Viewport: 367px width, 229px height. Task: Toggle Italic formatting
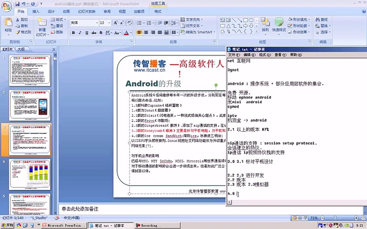tap(80, 33)
